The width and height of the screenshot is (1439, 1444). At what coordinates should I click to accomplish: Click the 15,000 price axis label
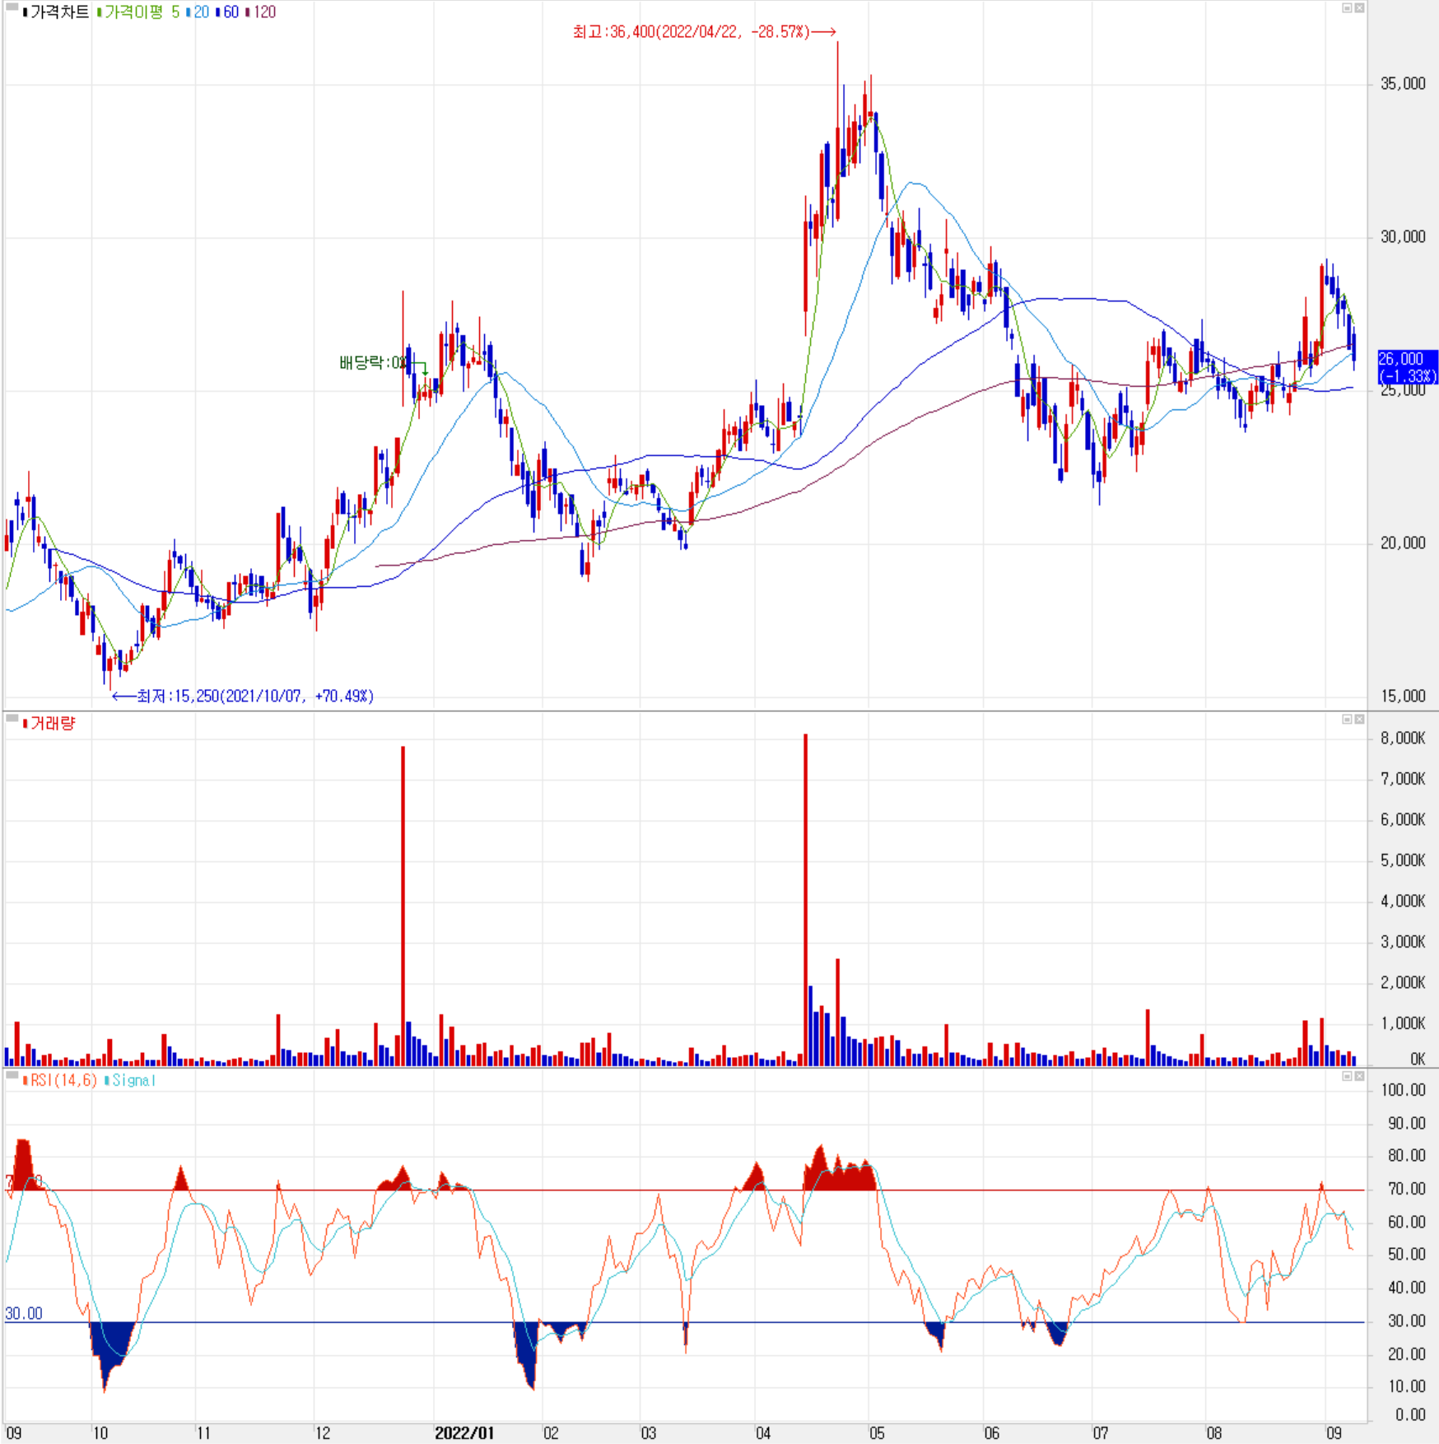pyautogui.click(x=1403, y=696)
